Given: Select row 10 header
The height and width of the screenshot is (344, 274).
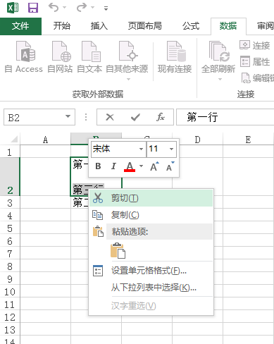Looking at the screenshot, I should coord(10,292).
